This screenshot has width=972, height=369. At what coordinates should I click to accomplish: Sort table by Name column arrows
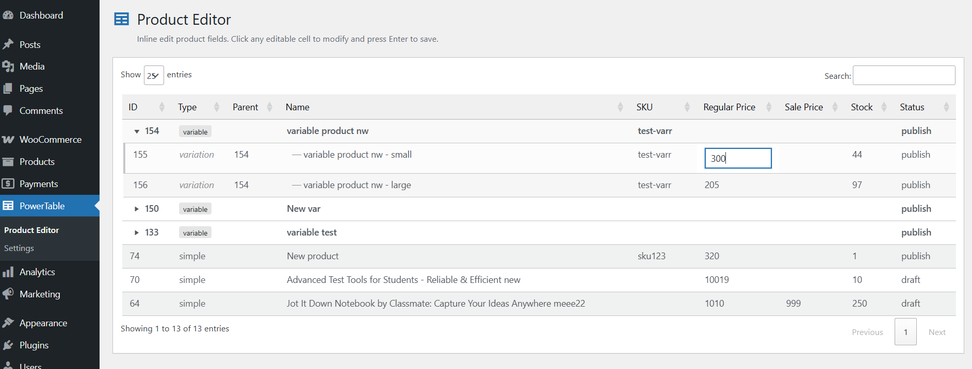click(620, 107)
